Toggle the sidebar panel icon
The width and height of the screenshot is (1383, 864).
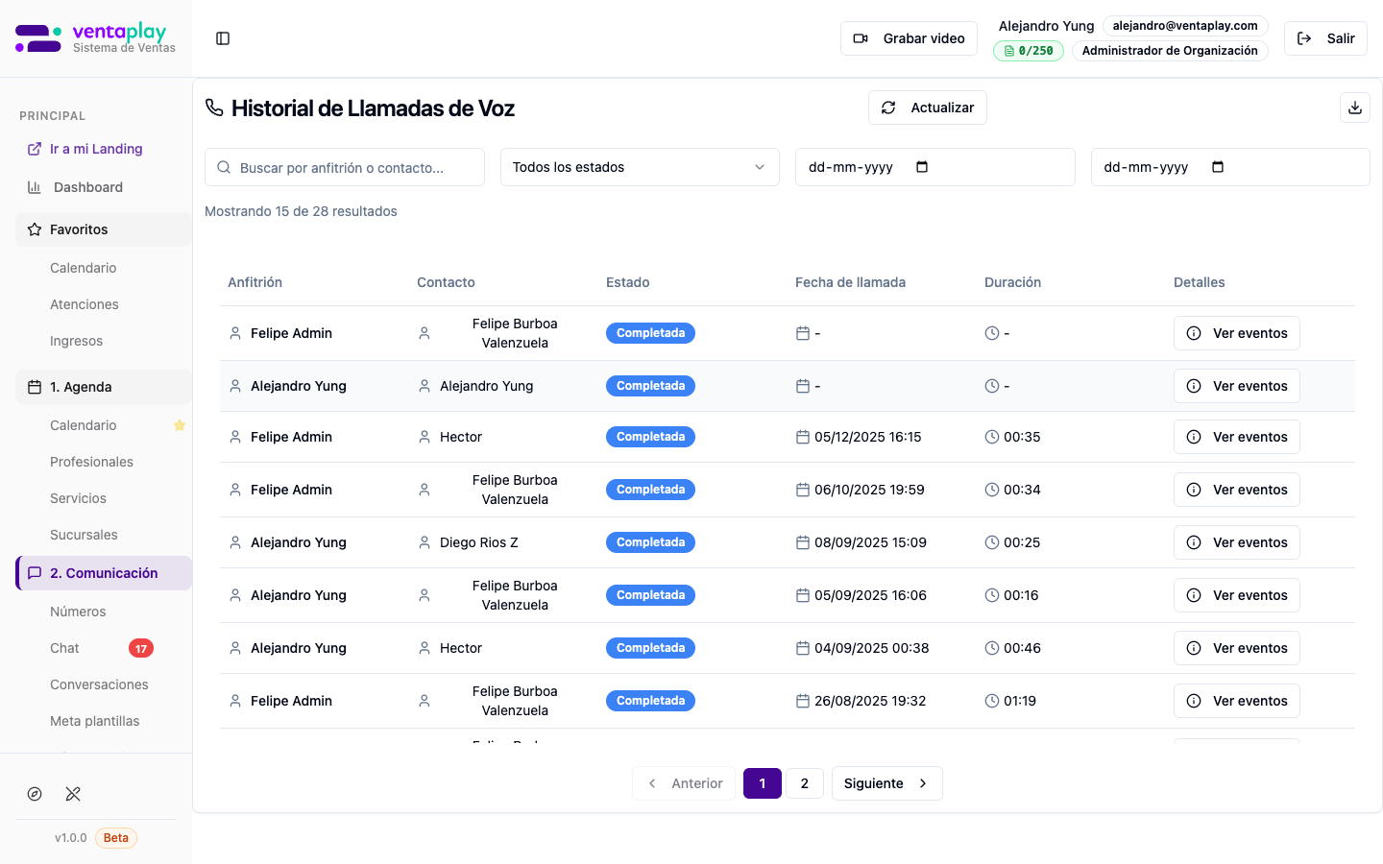pyautogui.click(x=223, y=38)
